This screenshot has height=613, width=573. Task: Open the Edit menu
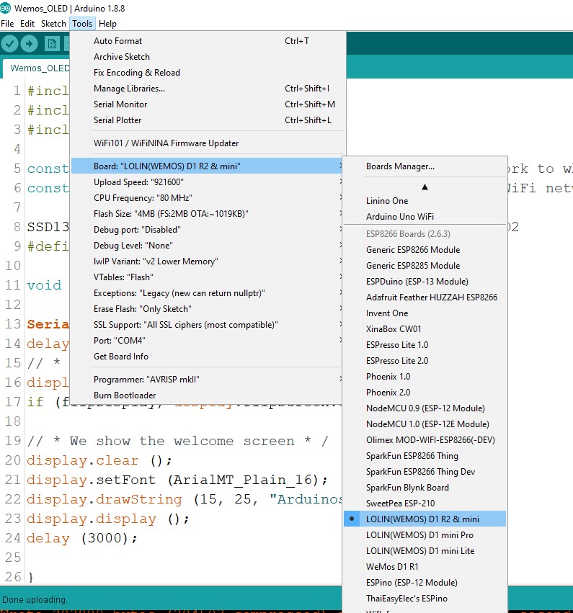click(x=27, y=24)
